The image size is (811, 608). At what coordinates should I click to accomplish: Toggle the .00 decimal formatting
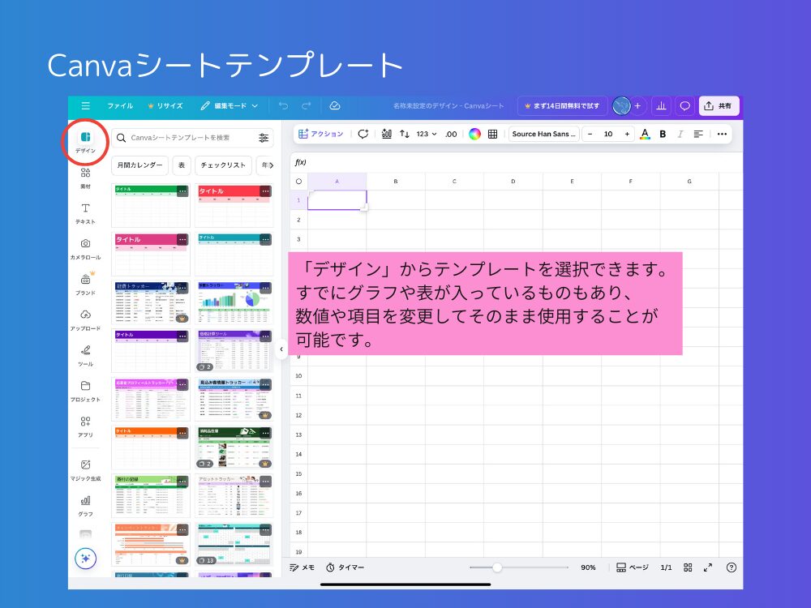pyautogui.click(x=450, y=135)
